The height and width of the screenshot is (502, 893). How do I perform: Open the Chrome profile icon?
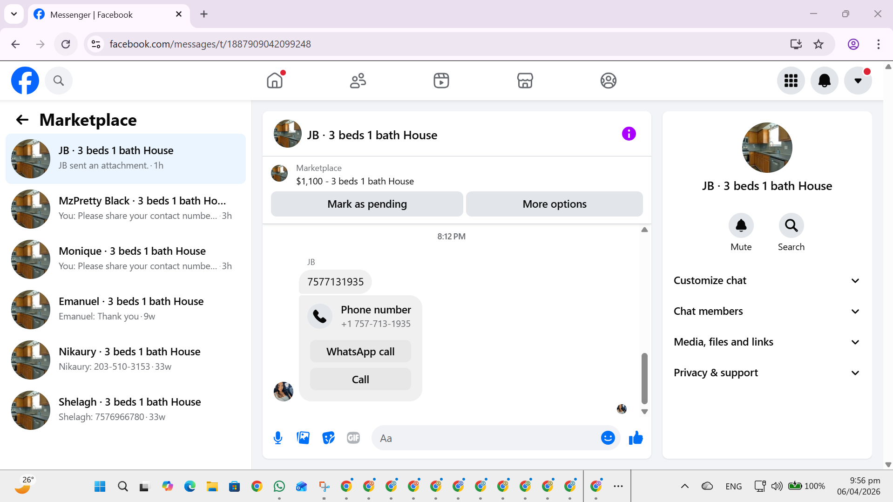point(853,44)
